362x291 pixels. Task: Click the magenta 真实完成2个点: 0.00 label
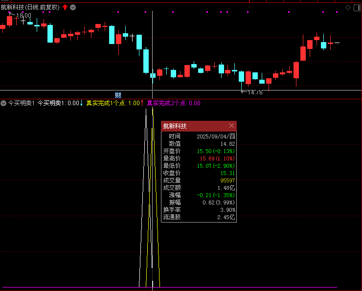pyautogui.click(x=174, y=103)
